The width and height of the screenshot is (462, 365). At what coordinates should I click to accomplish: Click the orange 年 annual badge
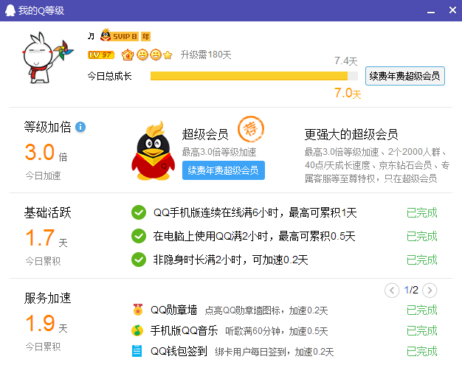point(145,37)
